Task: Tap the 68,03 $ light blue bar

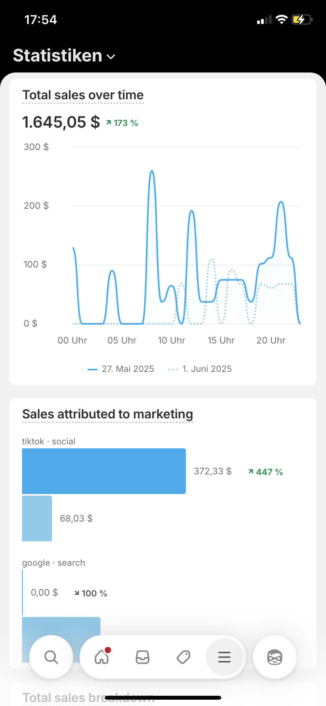Action: (37, 518)
